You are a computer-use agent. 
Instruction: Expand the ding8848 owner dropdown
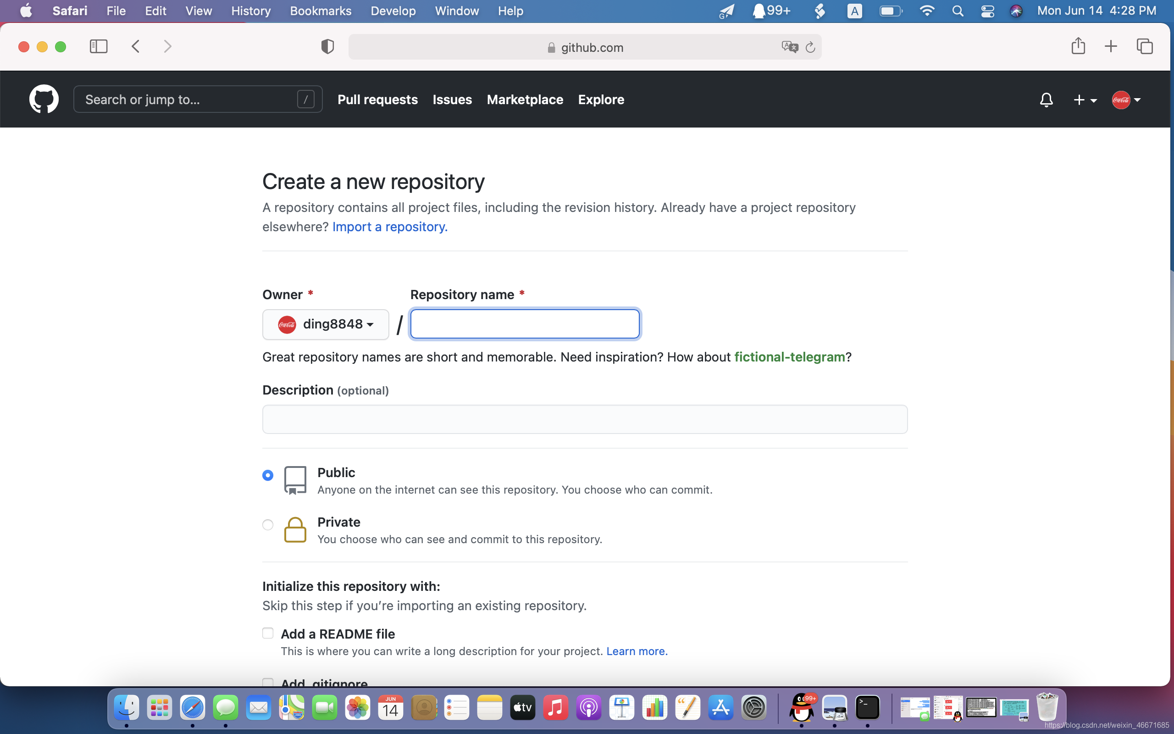click(325, 324)
